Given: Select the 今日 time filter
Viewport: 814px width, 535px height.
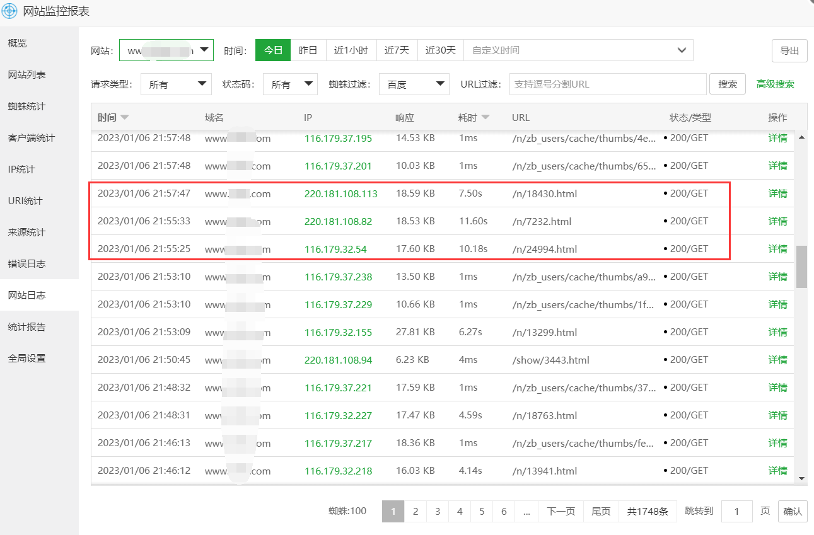Looking at the screenshot, I should click(272, 50).
